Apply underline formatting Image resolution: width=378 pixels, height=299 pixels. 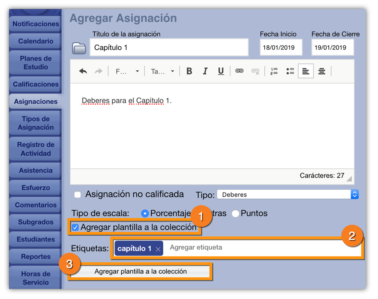click(221, 71)
